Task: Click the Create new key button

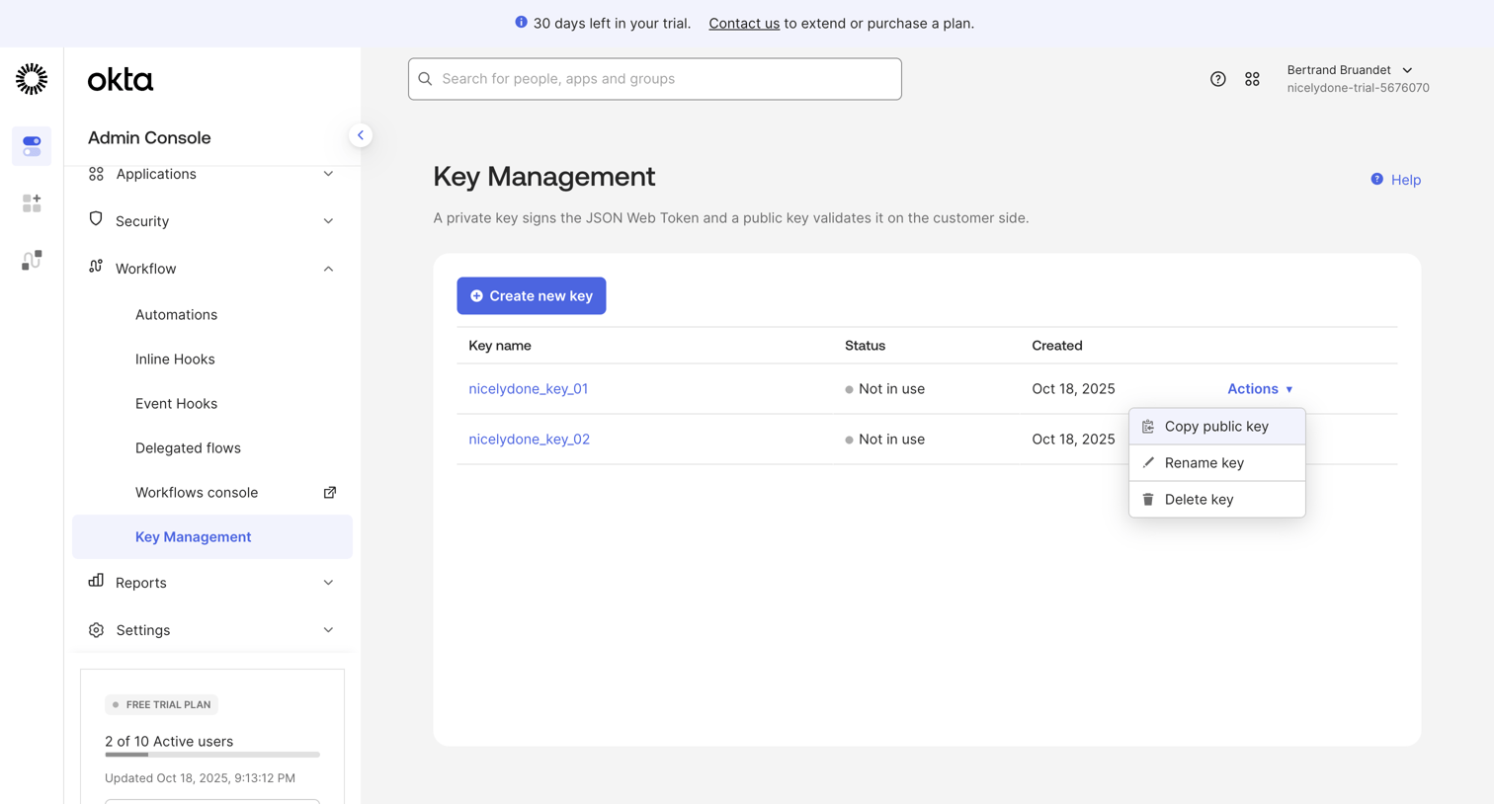Action: [x=531, y=295]
